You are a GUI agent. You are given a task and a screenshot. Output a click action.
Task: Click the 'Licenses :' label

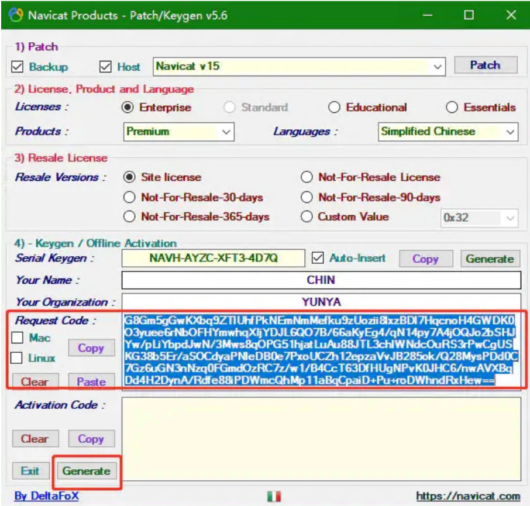click(x=42, y=107)
